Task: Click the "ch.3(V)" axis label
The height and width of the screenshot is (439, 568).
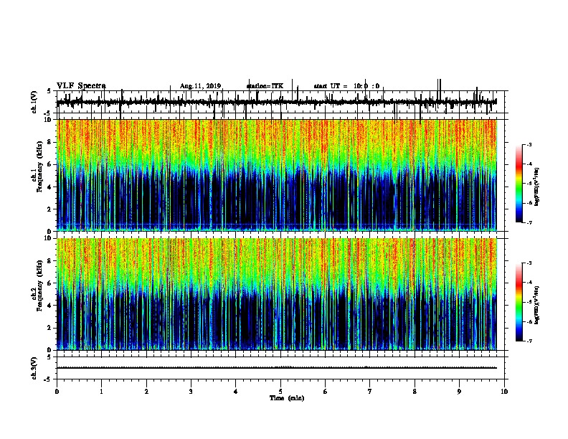Action: [x=34, y=368]
